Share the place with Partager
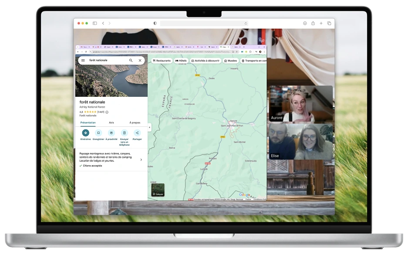408x255 pixels. pos(137,133)
